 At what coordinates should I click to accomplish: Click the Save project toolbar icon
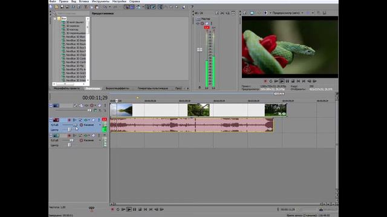click(62, 7)
